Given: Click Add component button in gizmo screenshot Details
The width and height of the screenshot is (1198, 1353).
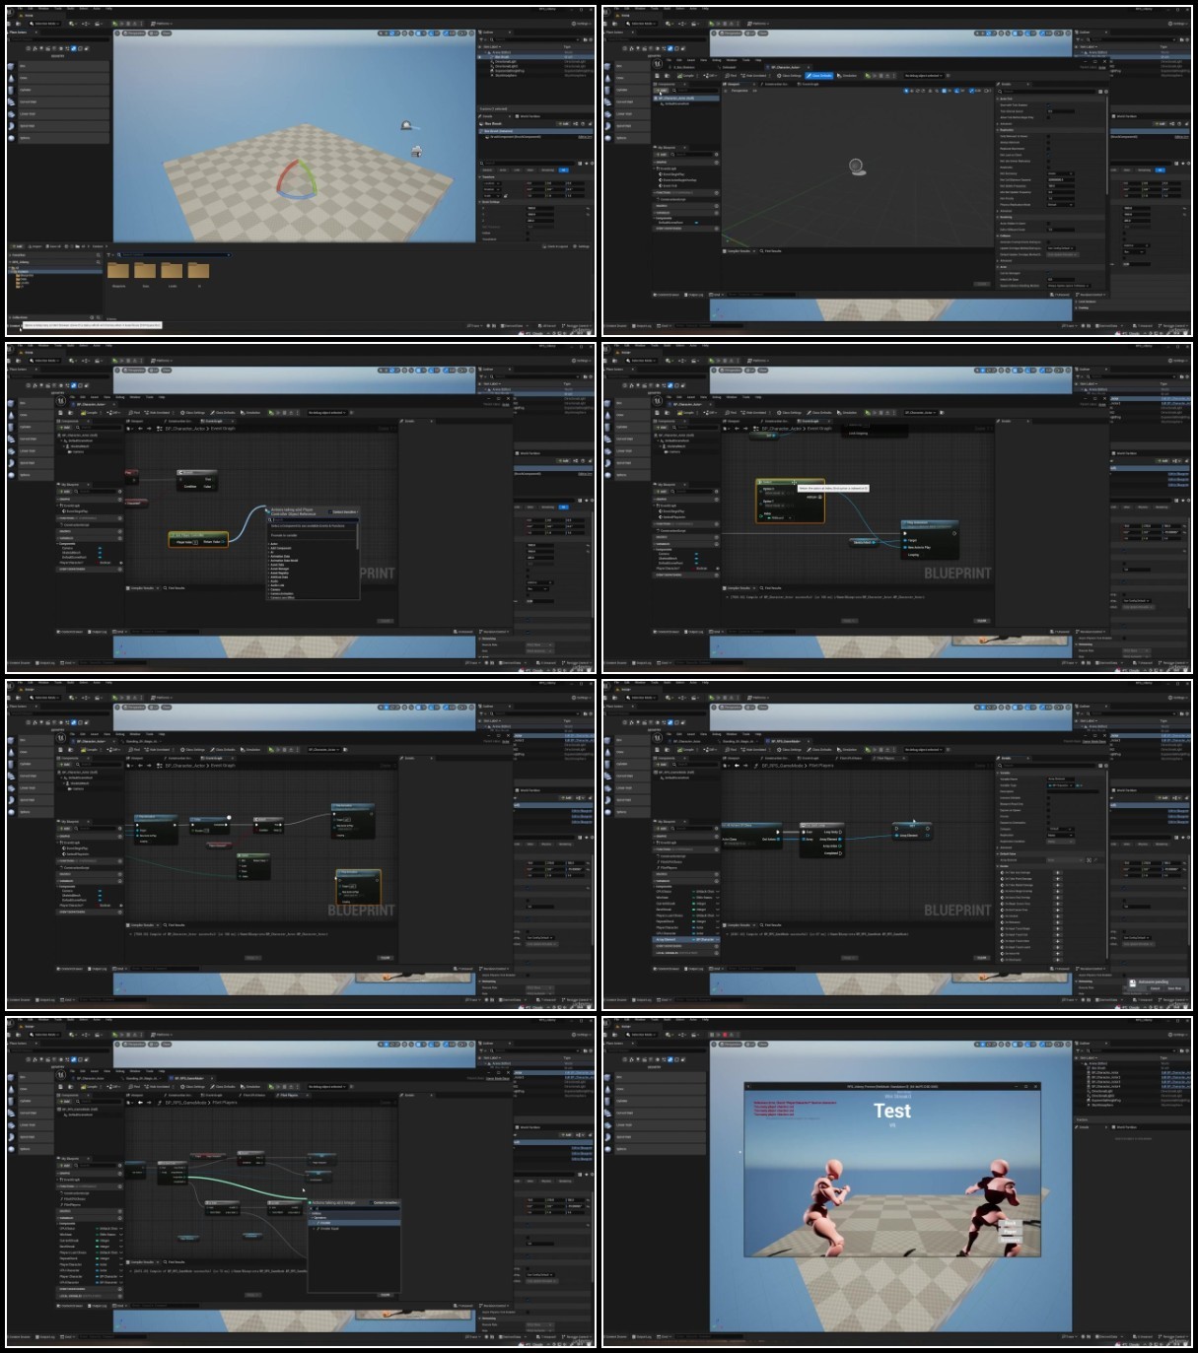Looking at the screenshot, I should coord(563,123).
